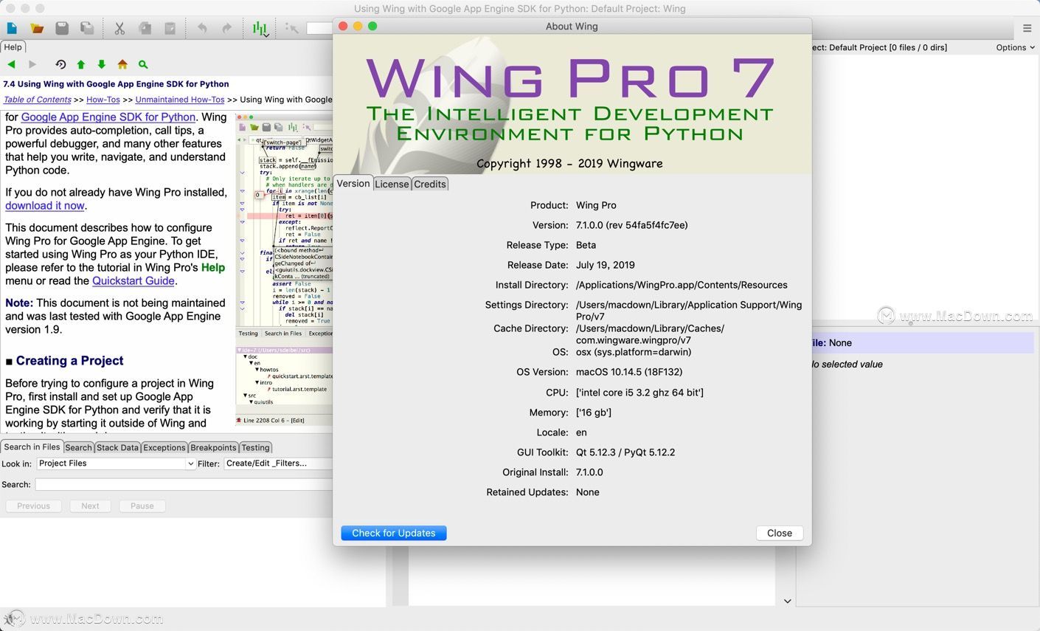Click the Pause button
1040x631 pixels.
pyautogui.click(x=142, y=506)
